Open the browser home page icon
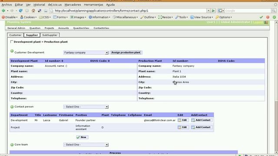This screenshot has height=156, width=278. click(x=33, y=10)
